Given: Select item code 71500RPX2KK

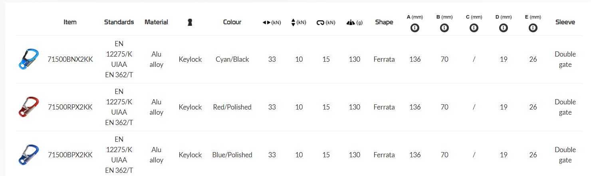Looking at the screenshot, I should click(70, 107).
